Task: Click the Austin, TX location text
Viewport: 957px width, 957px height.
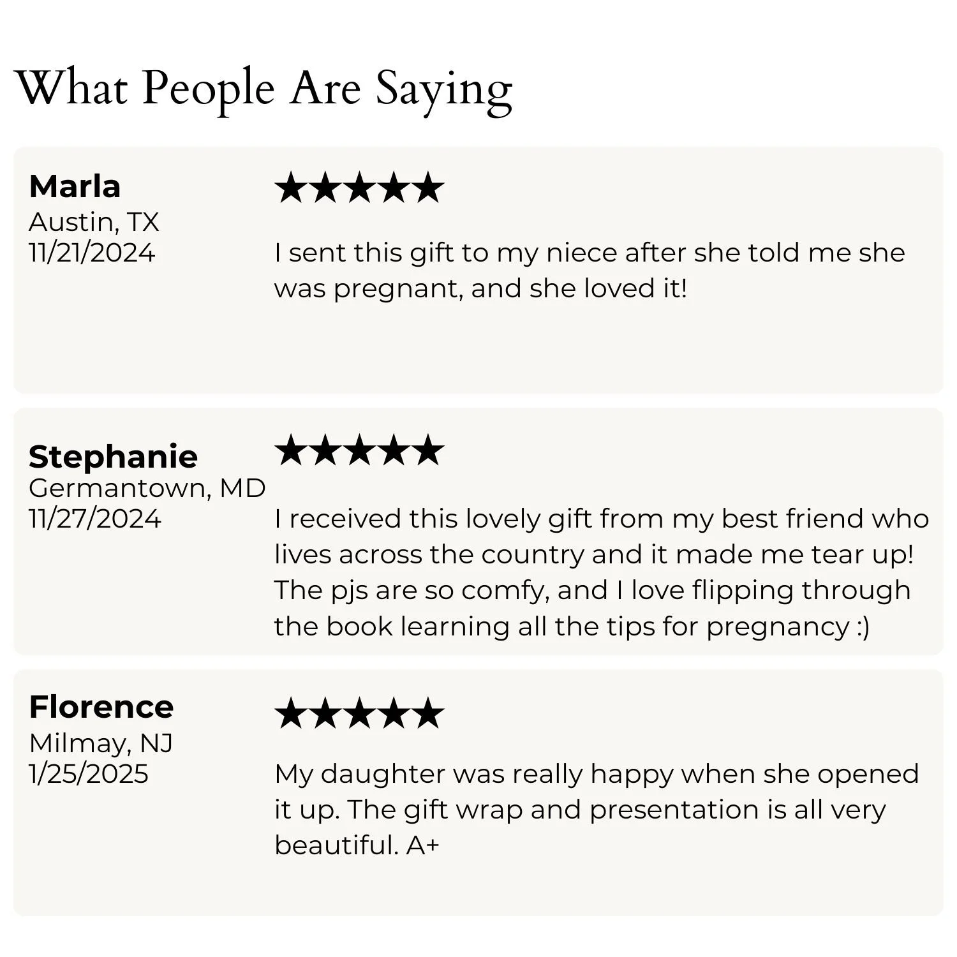Action: pos(94,222)
